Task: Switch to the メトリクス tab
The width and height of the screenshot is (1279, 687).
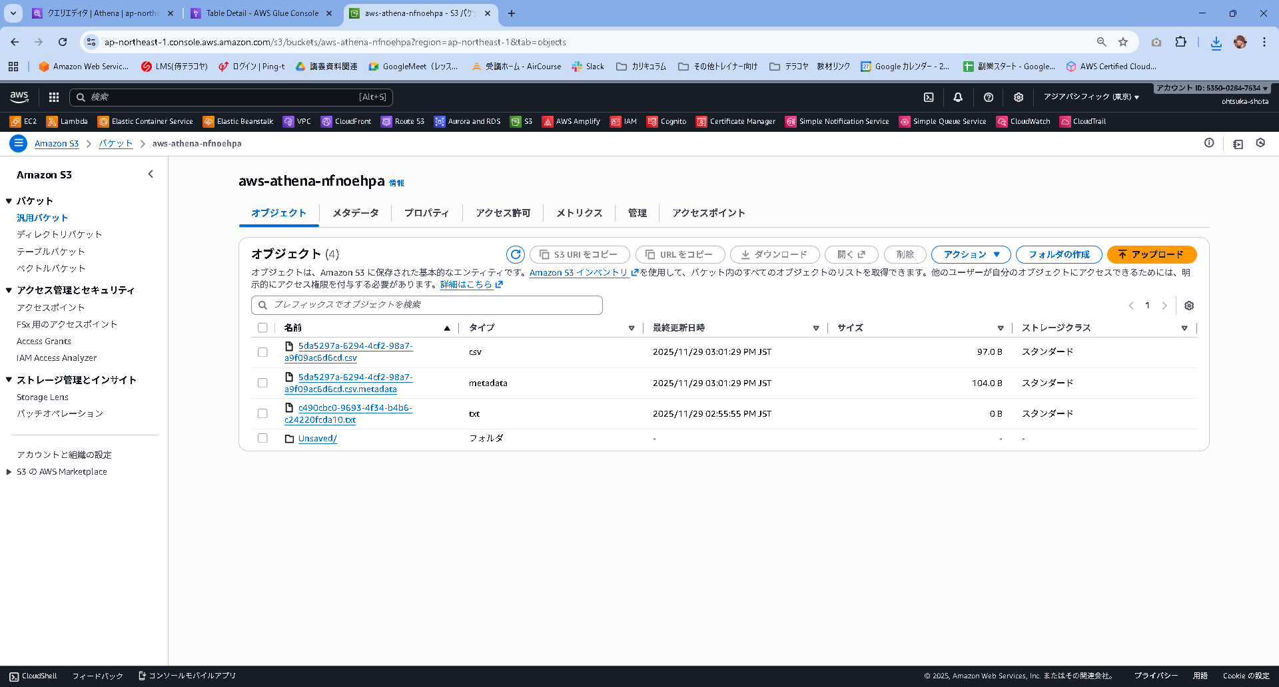Action: 580,213
